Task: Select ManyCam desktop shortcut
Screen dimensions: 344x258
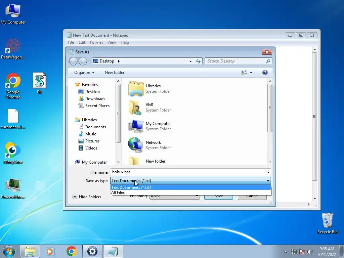Action: coord(13,153)
